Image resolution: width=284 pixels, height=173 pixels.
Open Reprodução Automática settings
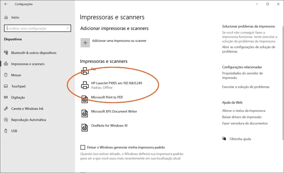28,120
